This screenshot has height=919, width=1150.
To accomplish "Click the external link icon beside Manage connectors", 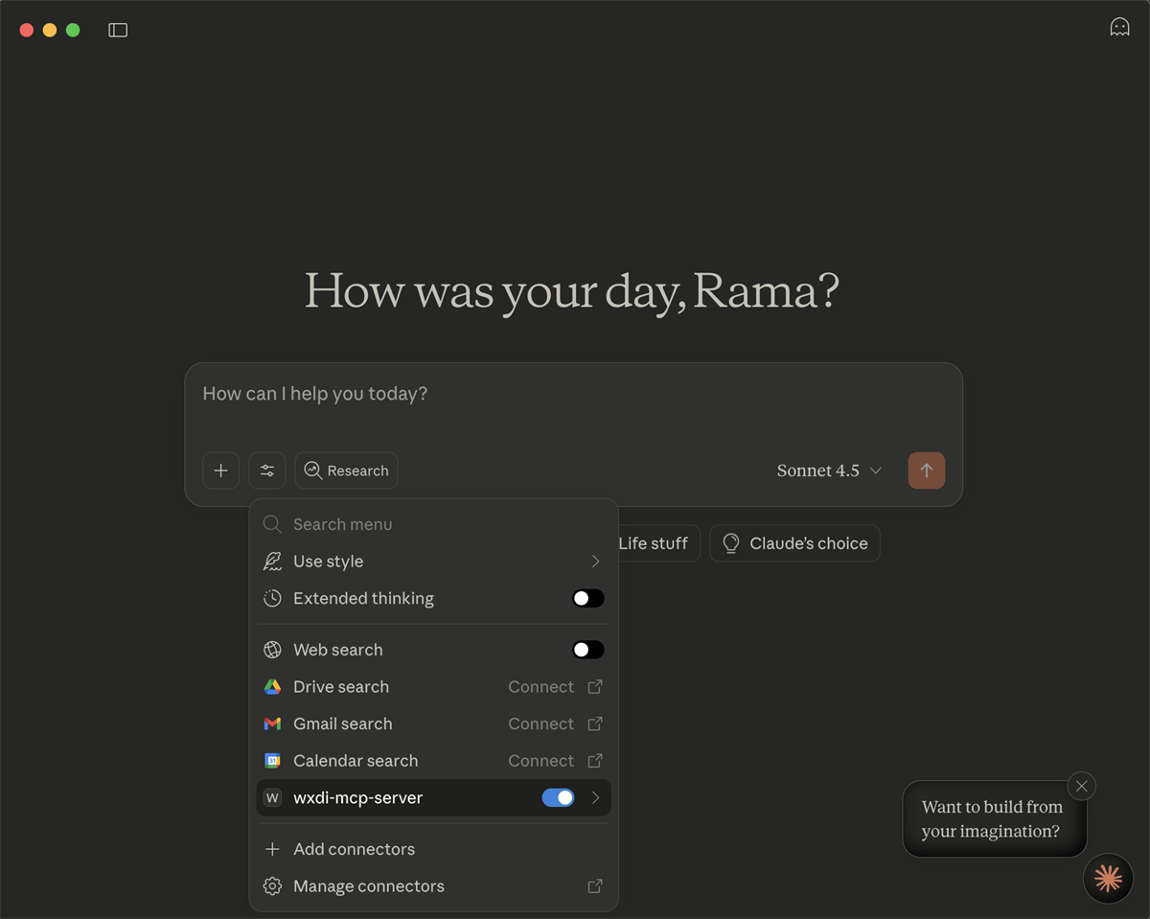I will pyautogui.click(x=595, y=886).
